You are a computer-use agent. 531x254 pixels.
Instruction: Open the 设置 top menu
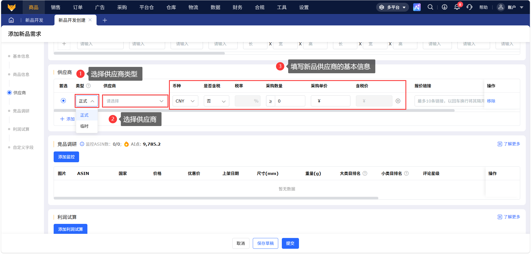coord(304,7)
